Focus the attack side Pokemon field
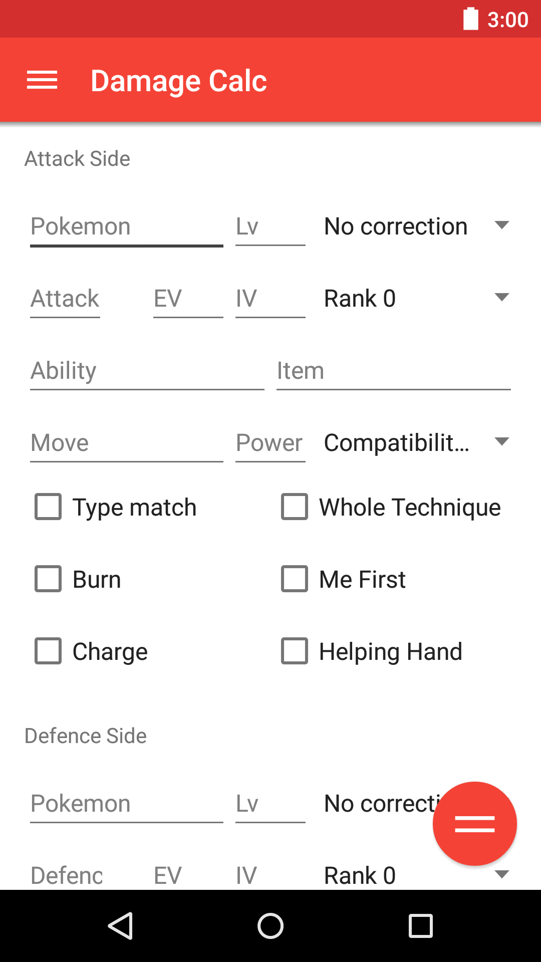The height and width of the screenshot is (962, 541). (x=126, y=226)
